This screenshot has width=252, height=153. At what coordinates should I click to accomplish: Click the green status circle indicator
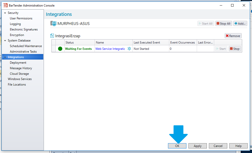60,49
